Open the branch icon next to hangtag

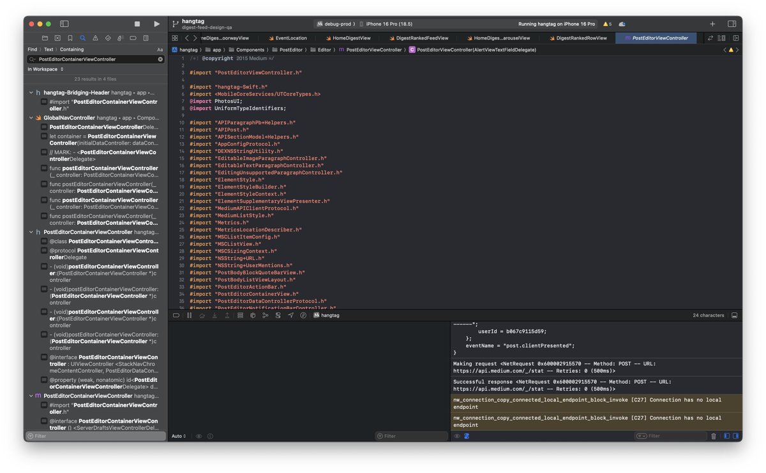pos(175,24)
